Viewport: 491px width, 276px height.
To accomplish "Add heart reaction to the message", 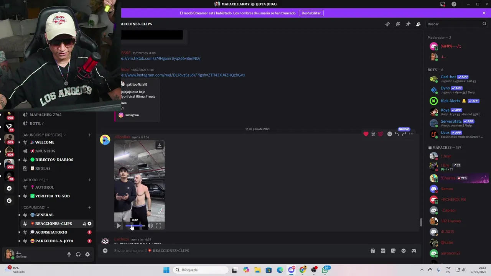I will tap(366, 134).
